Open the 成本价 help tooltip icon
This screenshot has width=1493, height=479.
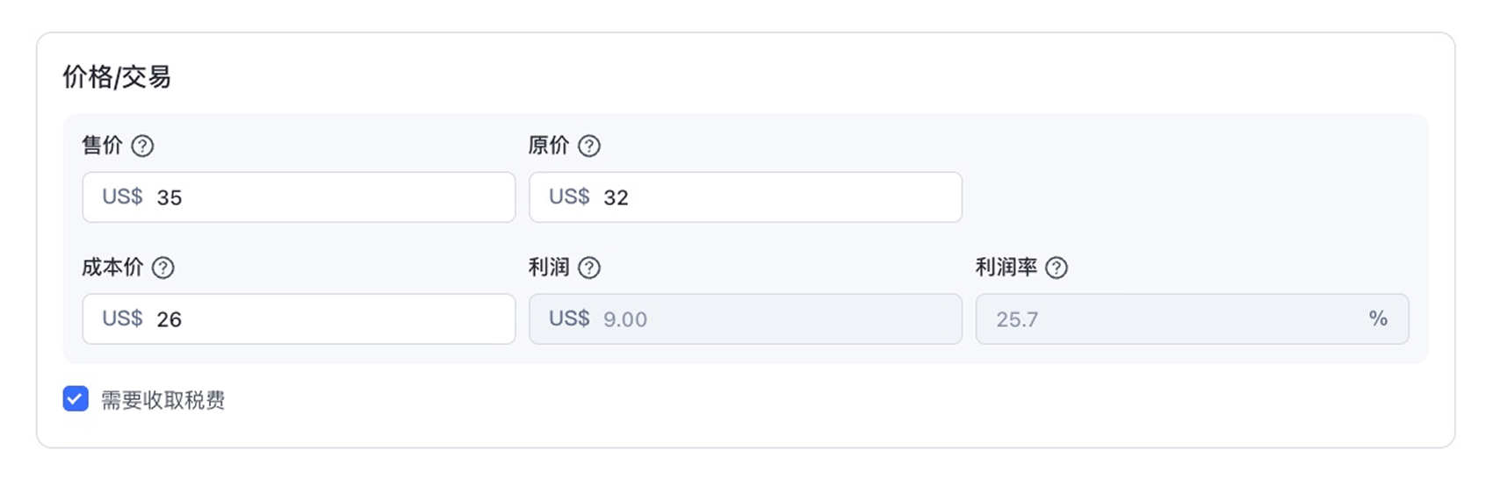tap(163, 268)
